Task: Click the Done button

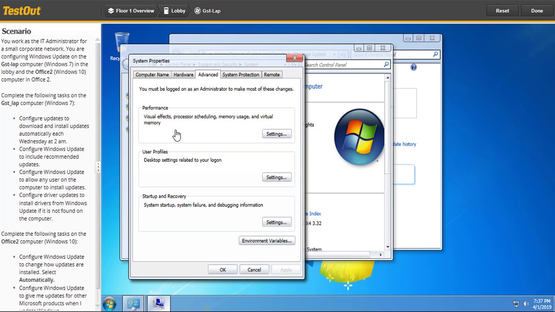Action: 537,11
